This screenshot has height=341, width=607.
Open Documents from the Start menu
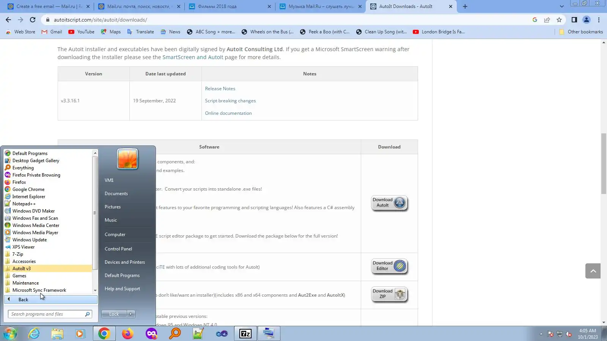(x=116, y=194)
